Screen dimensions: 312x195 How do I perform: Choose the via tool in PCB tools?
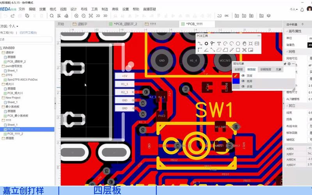(x=213, y=43)
